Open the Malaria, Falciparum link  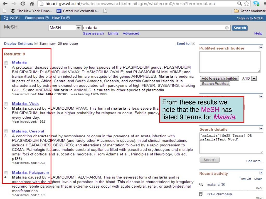click(x=30, y=172)
